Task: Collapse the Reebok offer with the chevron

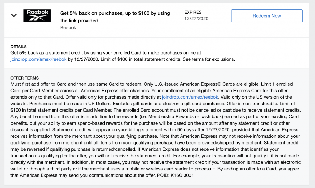Action: point(14,15)
